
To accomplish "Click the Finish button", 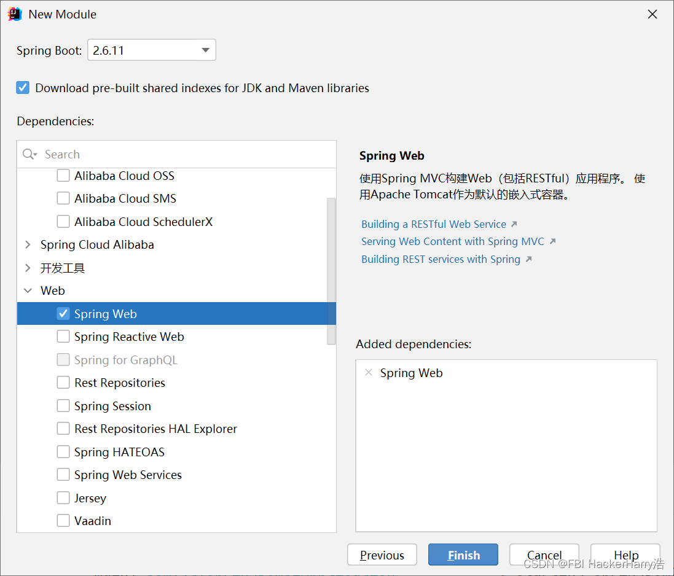I will [x=463, y=555].
